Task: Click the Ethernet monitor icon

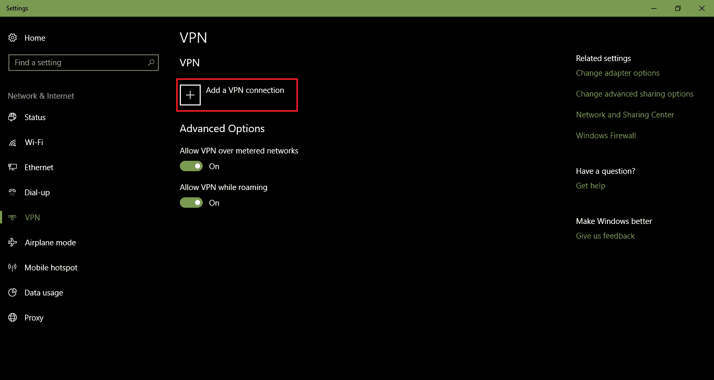Action: click(13, 168)
